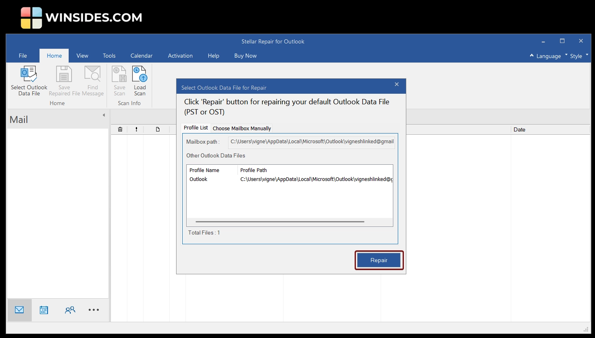
Task: Select the Home ribbon tab
Action: tap(54, 56)
